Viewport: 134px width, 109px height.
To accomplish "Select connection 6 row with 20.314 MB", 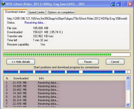I will (65, 100).
